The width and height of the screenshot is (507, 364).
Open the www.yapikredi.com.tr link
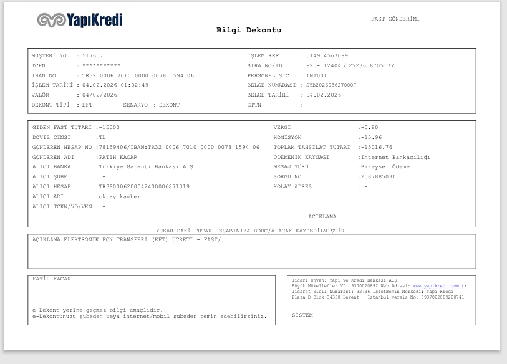(440, 286)
